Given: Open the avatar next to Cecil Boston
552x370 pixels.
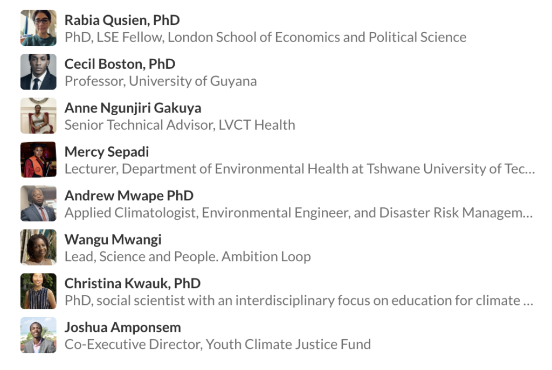Looking at the screenshot, I should point(38,72).
